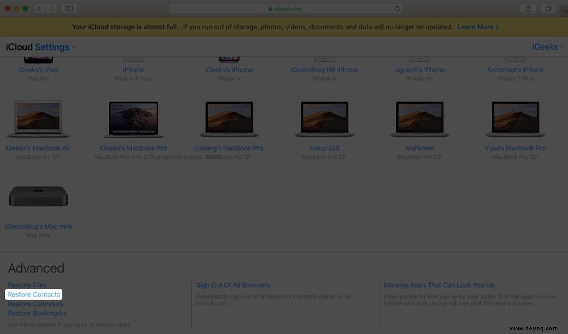The height and width of the screenshot is (334, 568).
Task: Click the "Advanced" section heading
Action: point(36,268)
